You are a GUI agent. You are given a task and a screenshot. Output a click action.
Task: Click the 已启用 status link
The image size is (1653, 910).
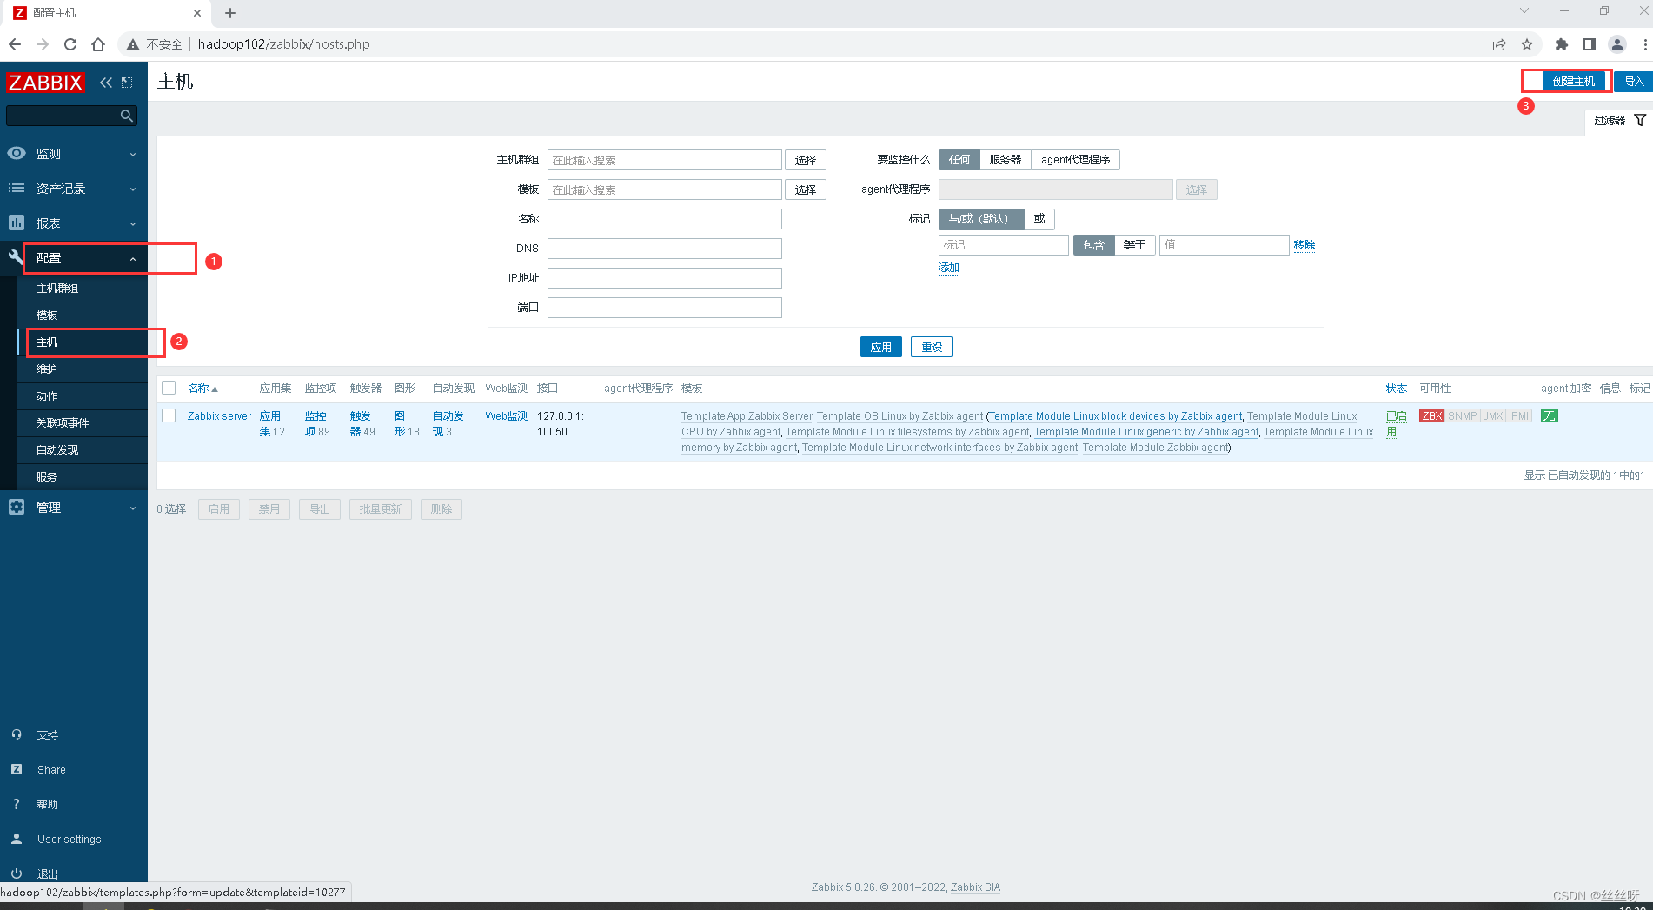point(1396,423)
